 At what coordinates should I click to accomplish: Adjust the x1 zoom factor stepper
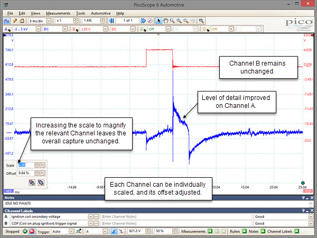click(76, 21)
